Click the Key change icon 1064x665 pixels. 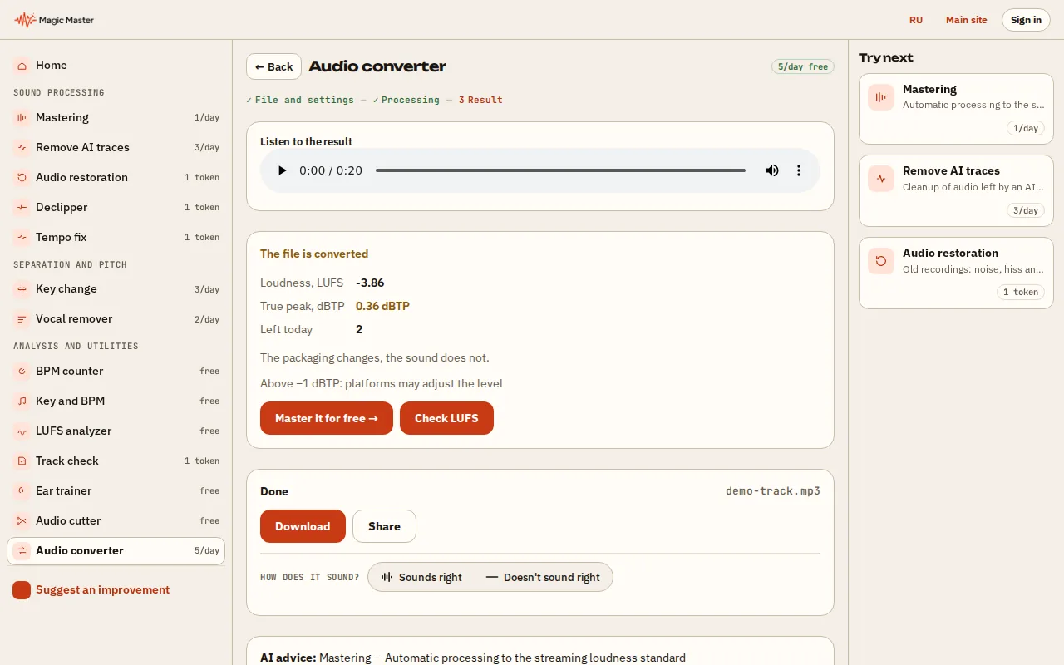[x=22, y=288]
